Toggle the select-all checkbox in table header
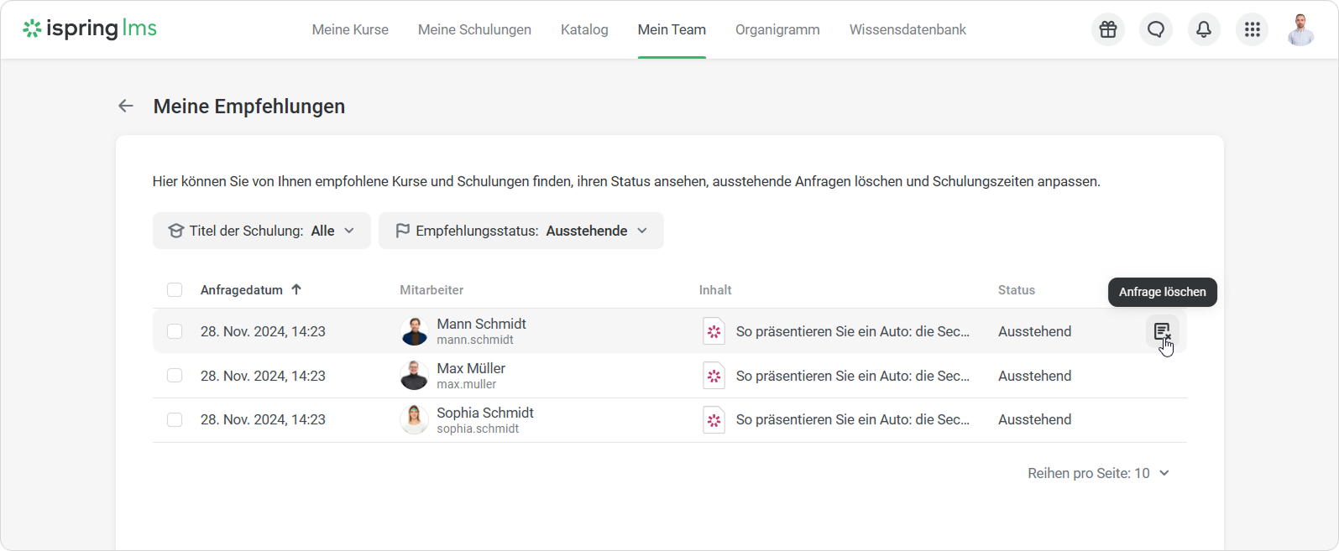 click(175, 290)
